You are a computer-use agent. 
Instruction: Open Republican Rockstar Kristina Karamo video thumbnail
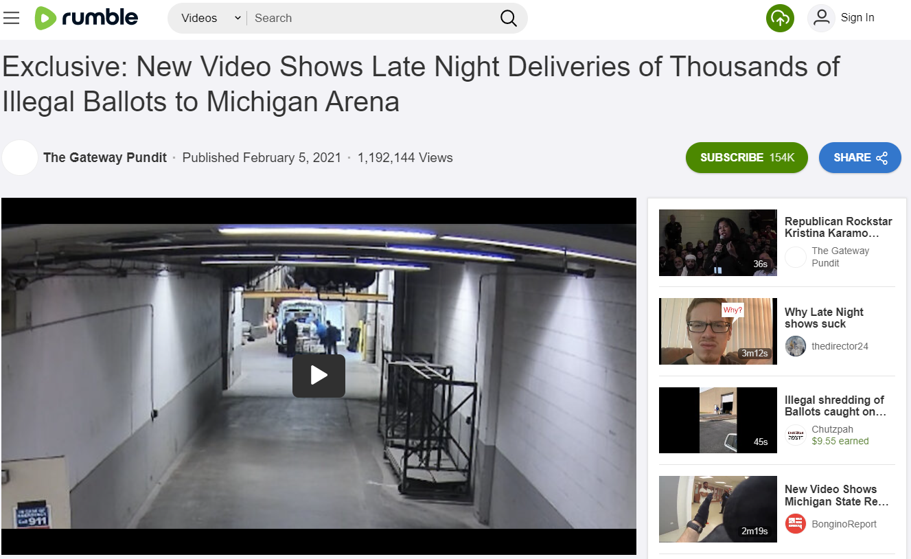click(x=718, y=242)
